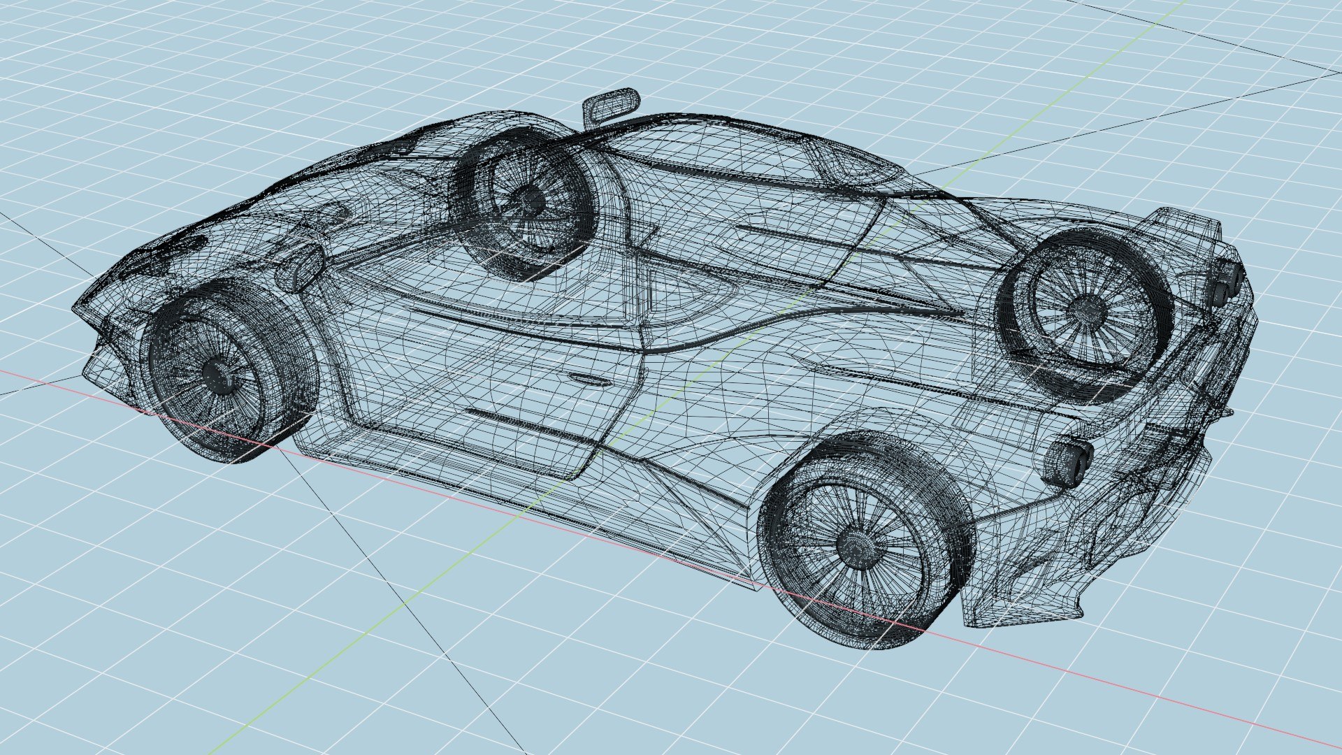Select the near-side front wheel of the car

click(229, 371)
